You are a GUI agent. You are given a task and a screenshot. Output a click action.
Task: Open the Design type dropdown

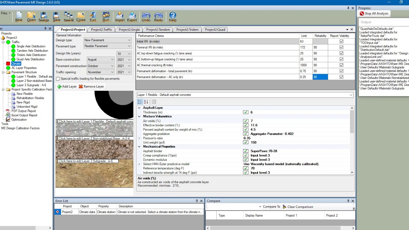coord(129,40)
